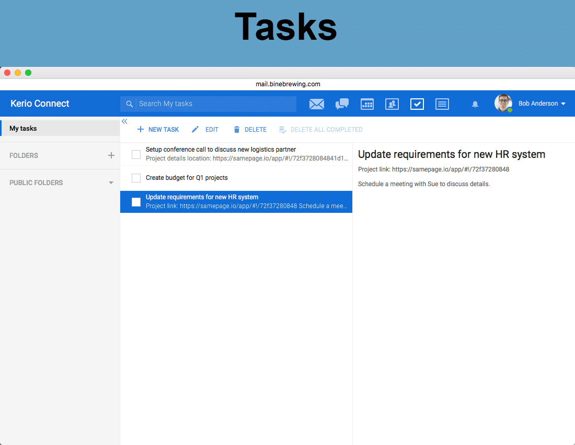This screenshot has width=575, height=445.
Task: Check the Setup conference call task checkbox
Action: pos(136,154)
